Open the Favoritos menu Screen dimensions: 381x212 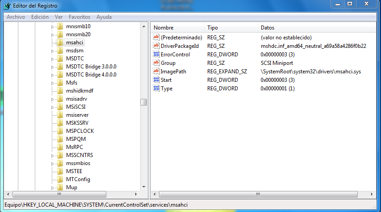[80, 17]
